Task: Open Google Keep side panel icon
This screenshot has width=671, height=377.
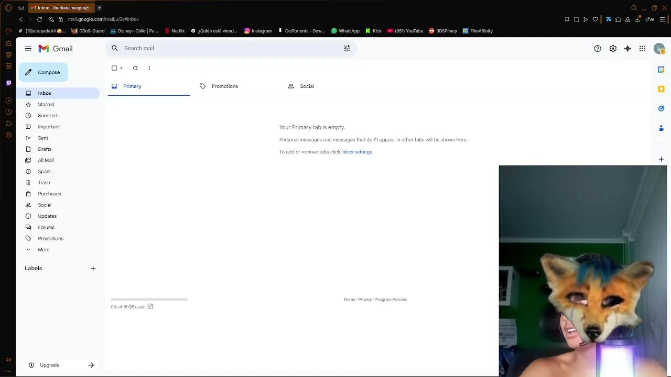Action: point(661,89)
